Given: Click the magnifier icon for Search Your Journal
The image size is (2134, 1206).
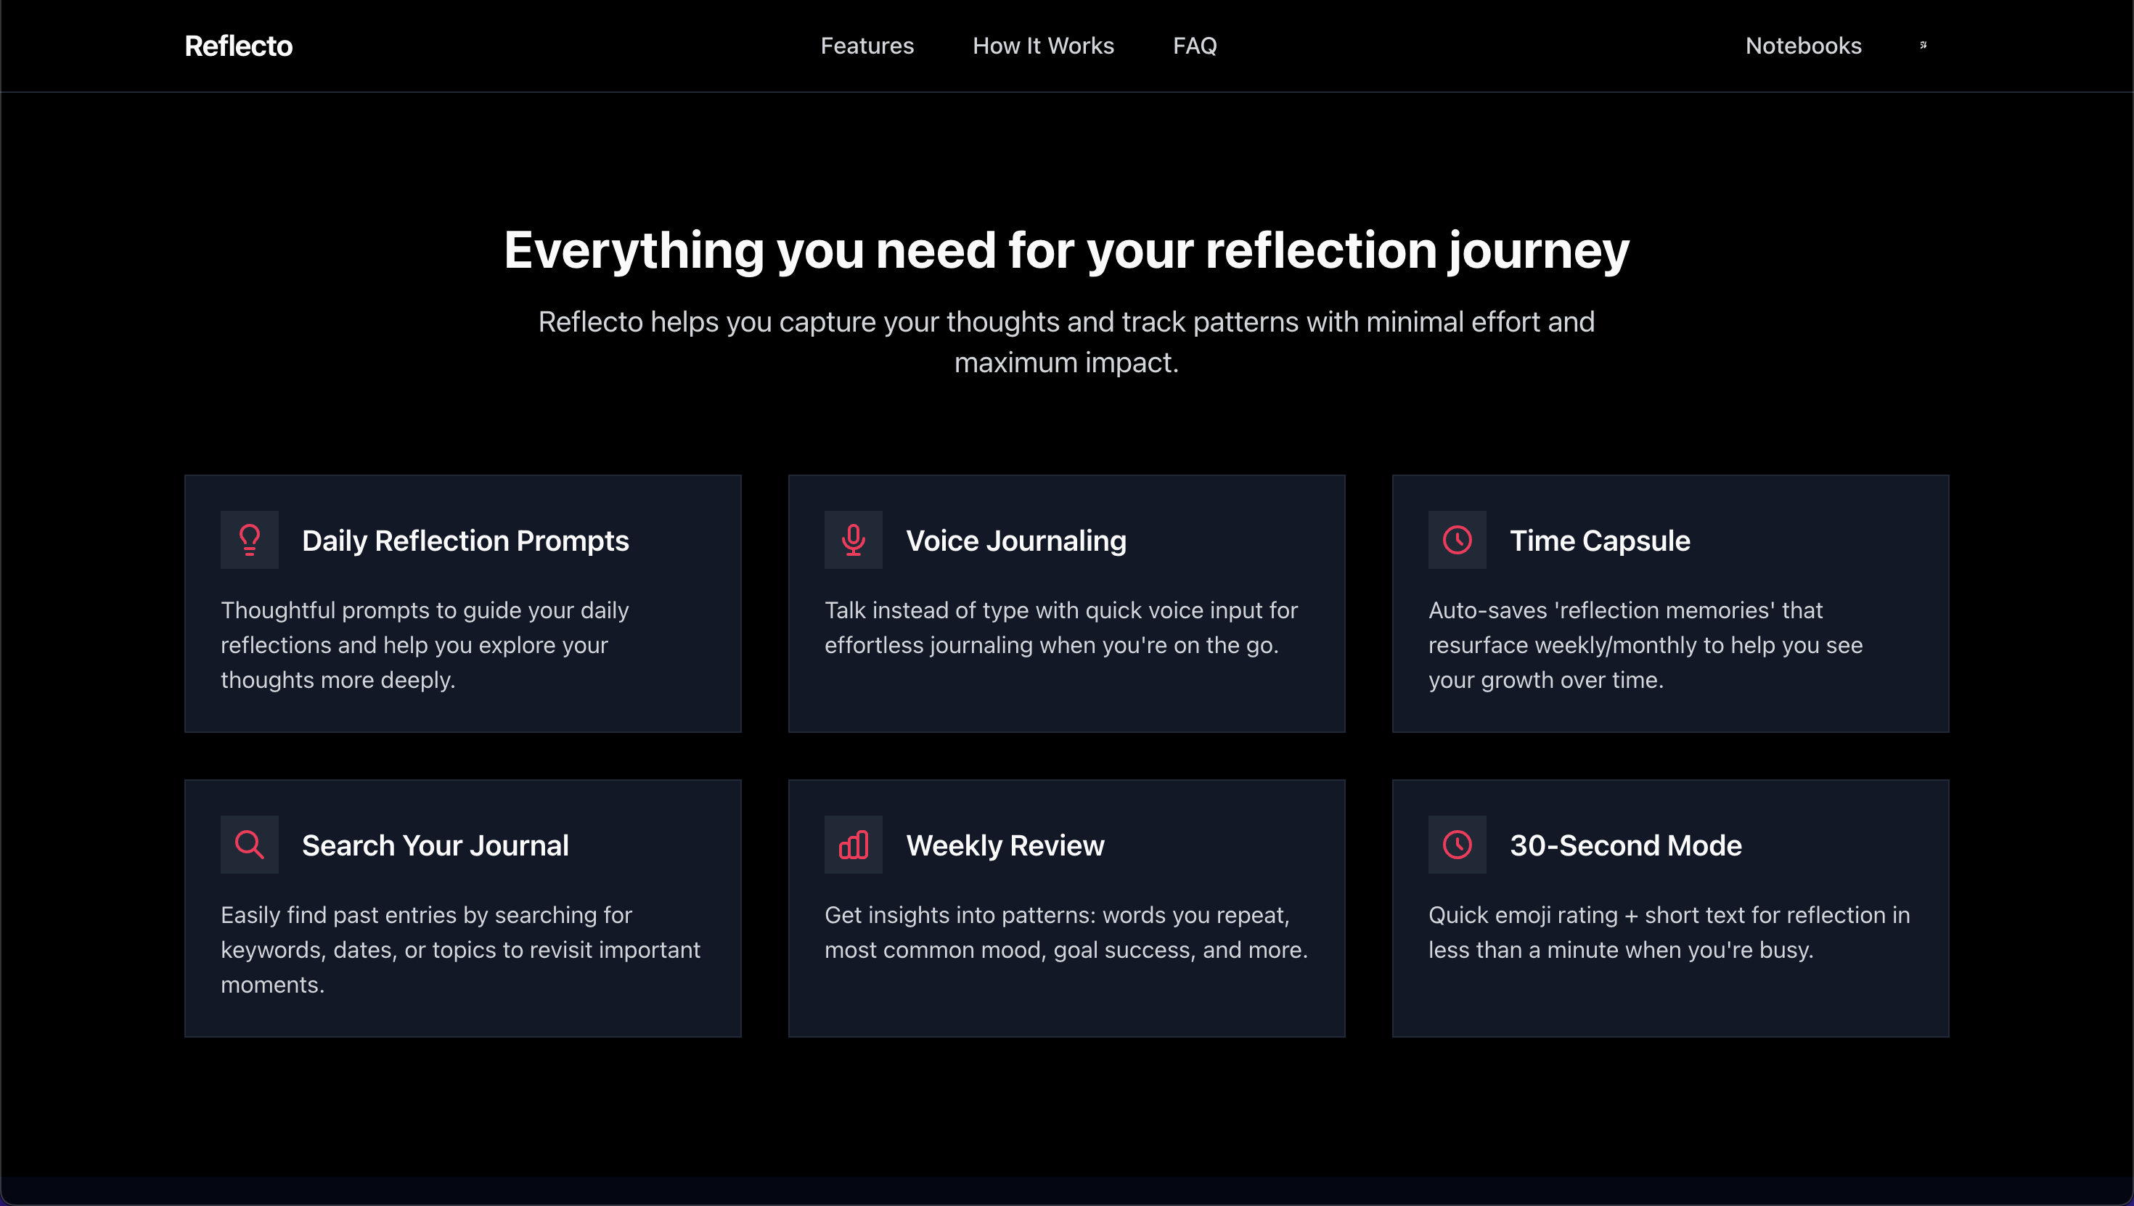Looking at the screenshot, I should [250, 845].
